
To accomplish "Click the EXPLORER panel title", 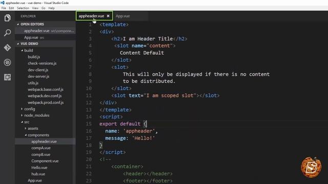I will [28, 16].
